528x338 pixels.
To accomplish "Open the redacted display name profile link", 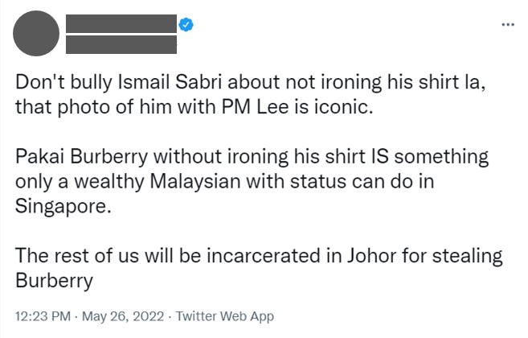I will (121, 24).
